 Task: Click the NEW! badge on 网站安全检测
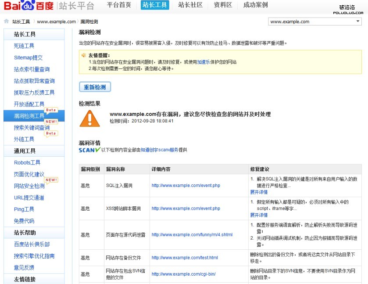51,180
